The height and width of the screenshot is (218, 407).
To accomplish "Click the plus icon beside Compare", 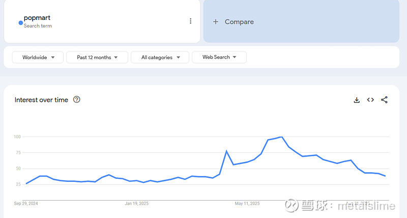I will click(216, 22).
